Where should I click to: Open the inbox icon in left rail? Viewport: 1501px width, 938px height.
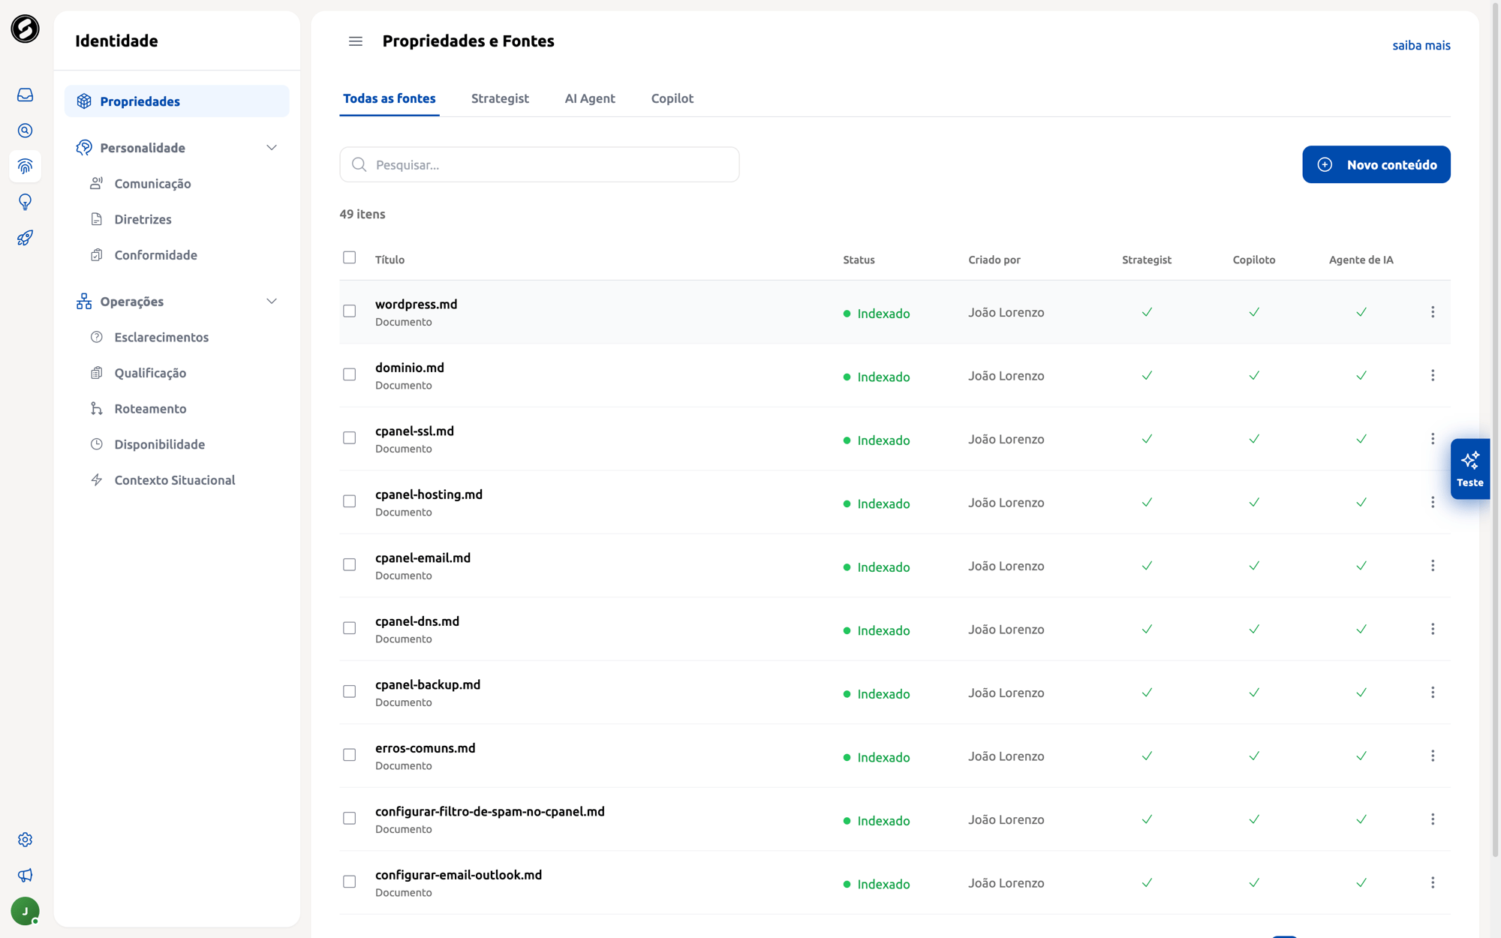(25, 95)
